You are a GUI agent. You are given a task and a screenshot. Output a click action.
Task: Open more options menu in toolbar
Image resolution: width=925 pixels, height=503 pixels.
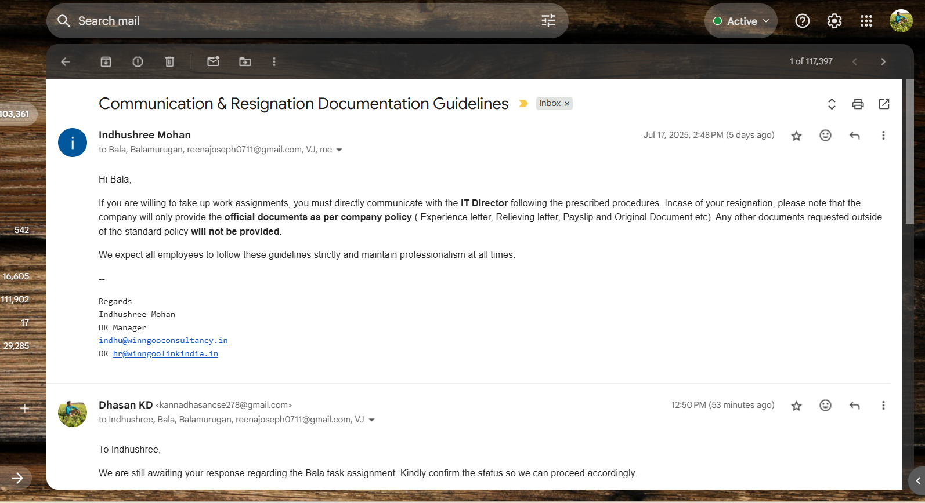pyautogui.click(x=274, y=61)
